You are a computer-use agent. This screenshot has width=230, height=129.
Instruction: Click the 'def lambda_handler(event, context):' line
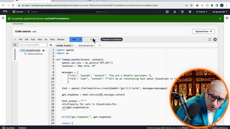point(80,59)
